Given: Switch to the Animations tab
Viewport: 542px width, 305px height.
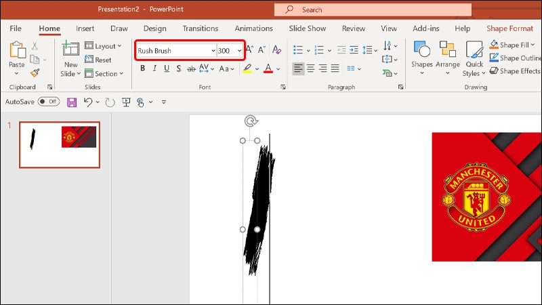Looking at the screenshot, I should (253, 28).
